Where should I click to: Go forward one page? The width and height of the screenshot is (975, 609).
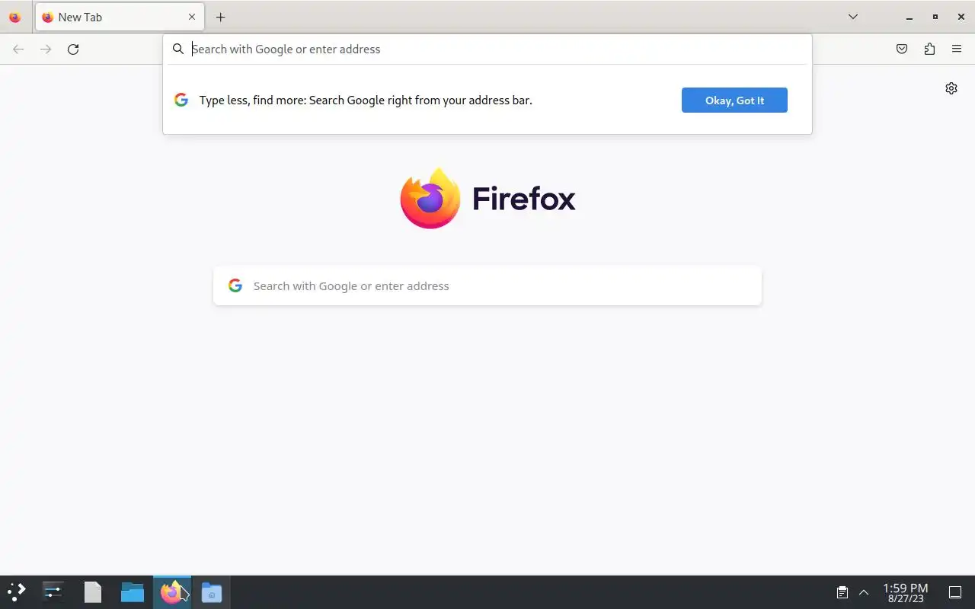(46, 49)
